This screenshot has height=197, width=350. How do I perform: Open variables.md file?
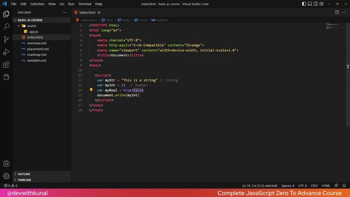[x=42, y=61]
